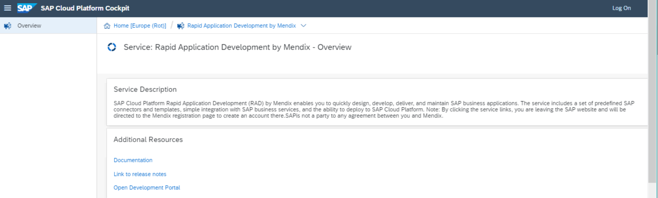Open the Documentation link

tap(133, 160)
